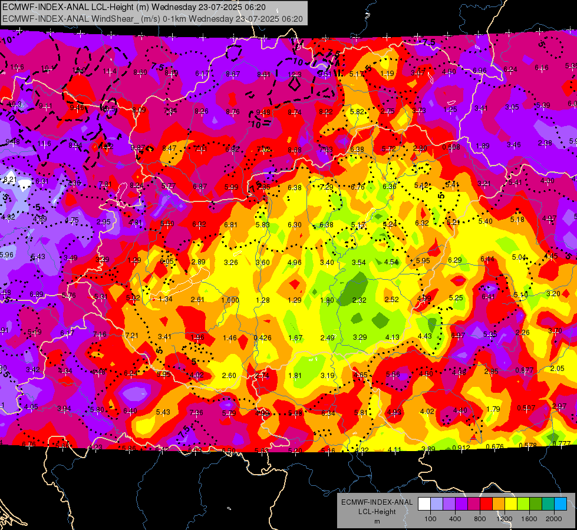Click the map value "0.676"
This screenshot has width=577, height=530.
(x=495, y=446)
